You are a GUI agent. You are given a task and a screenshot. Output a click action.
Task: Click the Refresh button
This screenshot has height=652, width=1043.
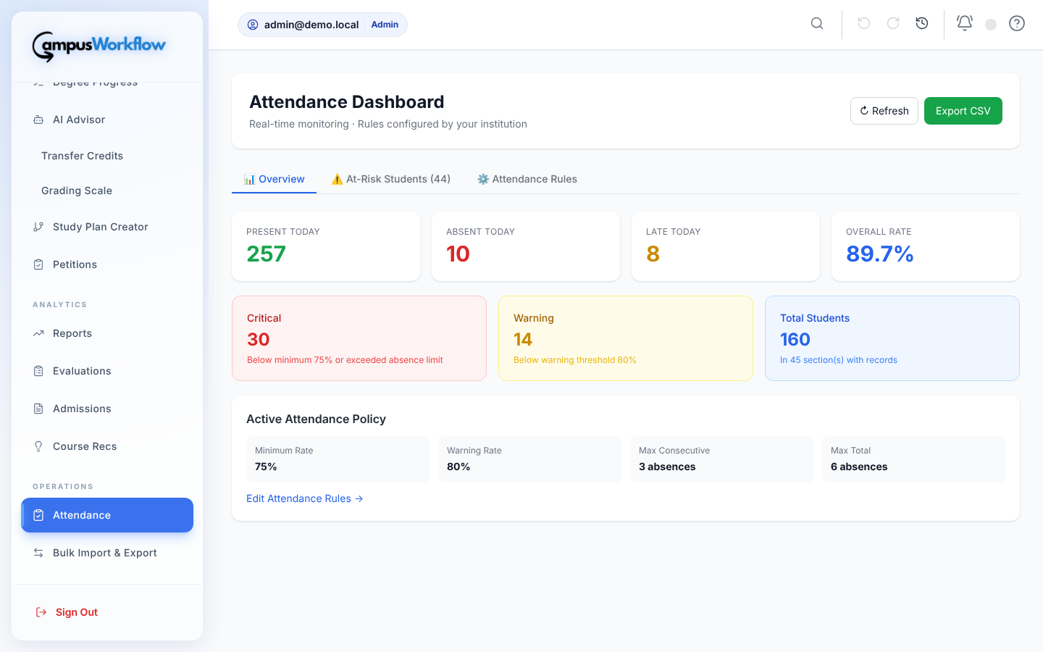(x=884, y=111)
